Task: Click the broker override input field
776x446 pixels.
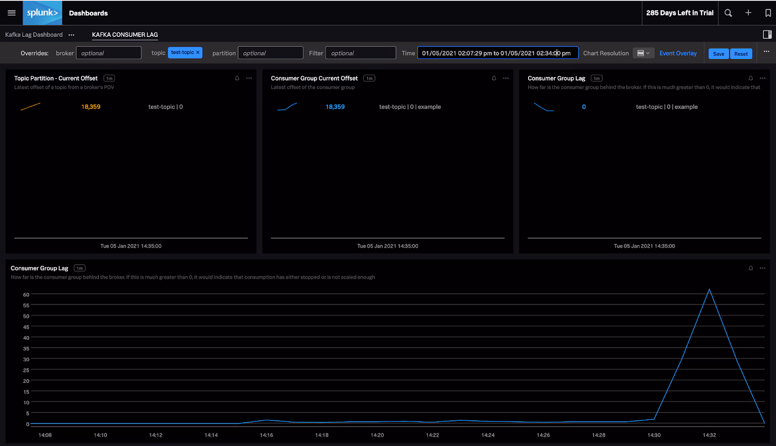Action: pyautogui.click(x=109, y=53)
